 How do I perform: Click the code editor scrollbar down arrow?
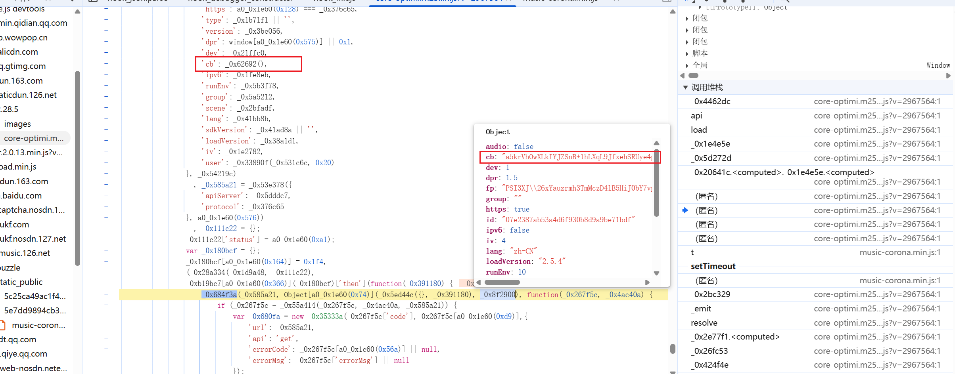click(x=673, y=372)
